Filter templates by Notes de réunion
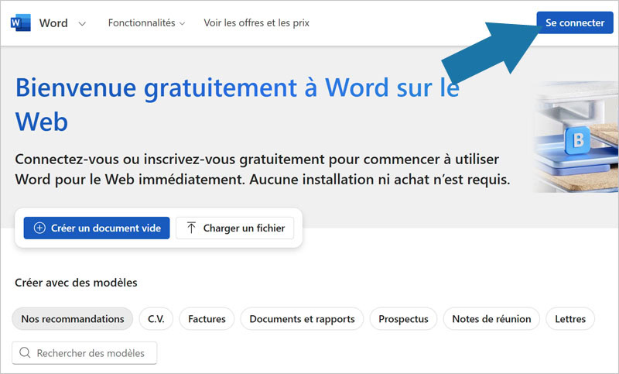Screen dimensions: 619x374 491,319
